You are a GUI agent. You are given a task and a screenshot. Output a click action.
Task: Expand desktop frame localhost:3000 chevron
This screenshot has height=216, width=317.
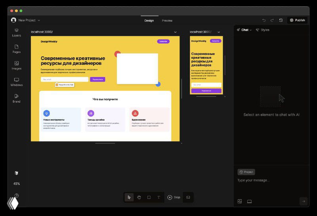175,32
